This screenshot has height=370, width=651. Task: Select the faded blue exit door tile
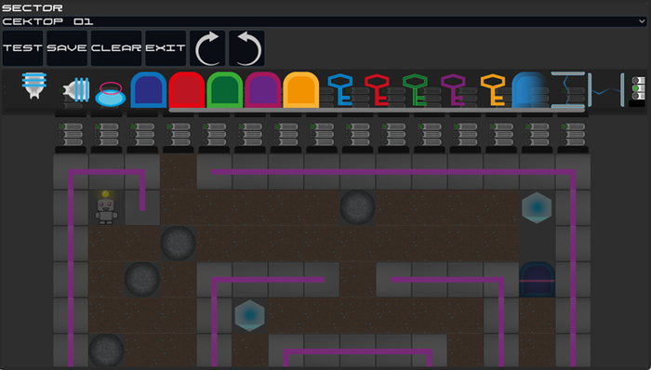click(530, 90)
